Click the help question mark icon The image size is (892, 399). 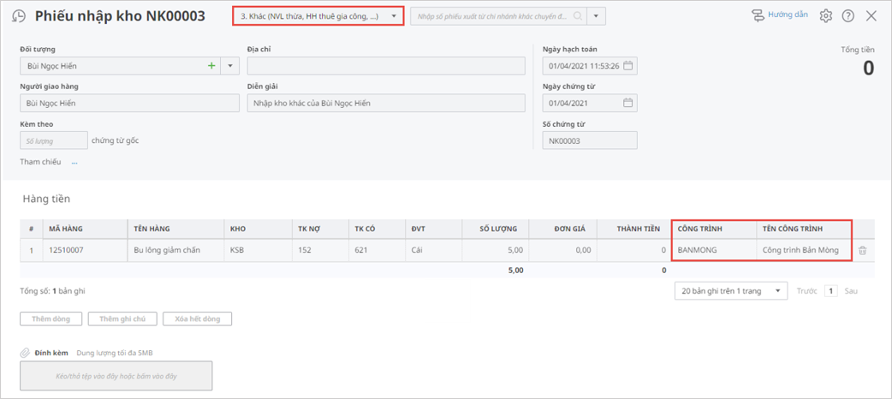[848, 16]
